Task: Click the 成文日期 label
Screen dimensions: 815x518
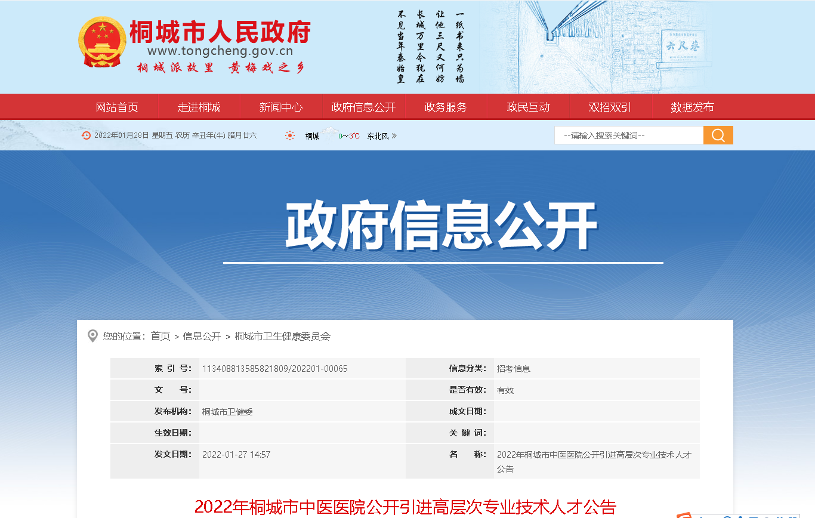Action: [x=468, y=412]
